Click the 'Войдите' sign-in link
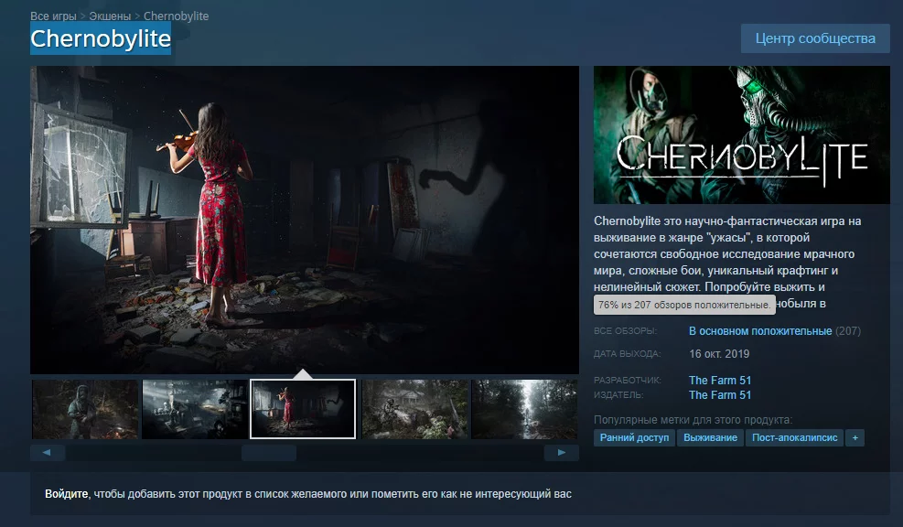 [66, 494]
